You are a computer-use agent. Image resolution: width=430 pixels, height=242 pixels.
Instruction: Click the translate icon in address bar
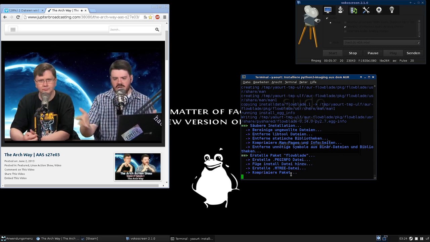145,17
